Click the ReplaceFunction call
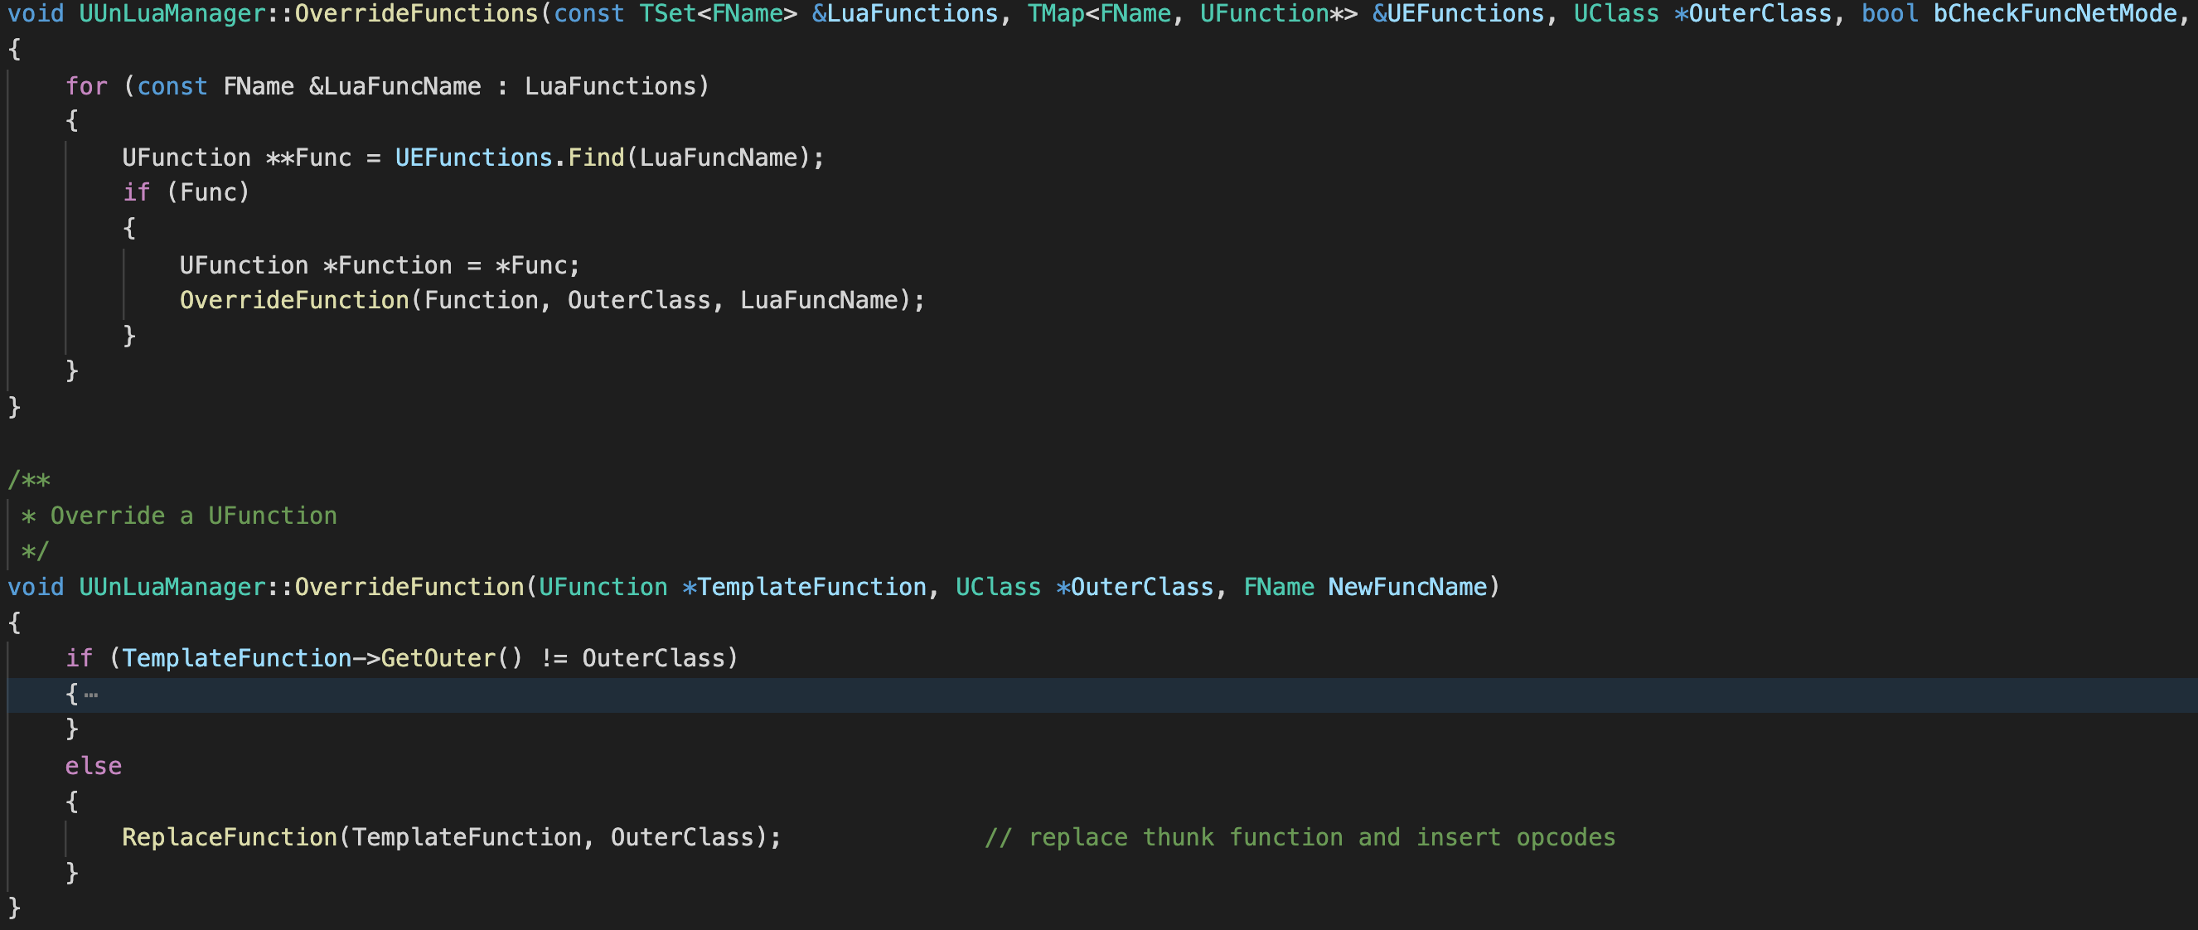The width and height of the screenshot is (2198, 930). tap(230, 837)
